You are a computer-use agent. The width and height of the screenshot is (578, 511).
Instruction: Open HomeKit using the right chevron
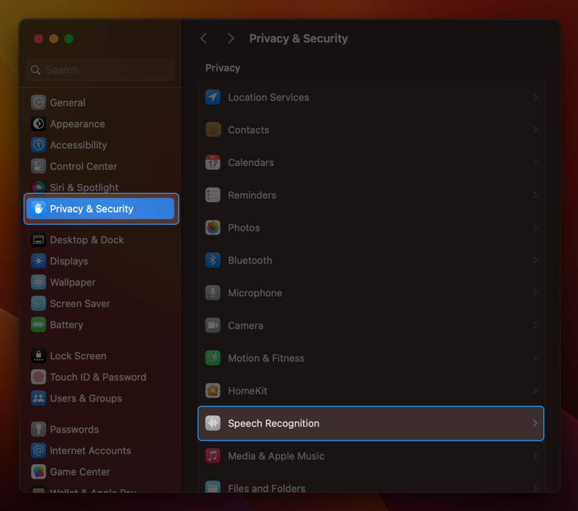pyautogui.click(x=535, y=391)
